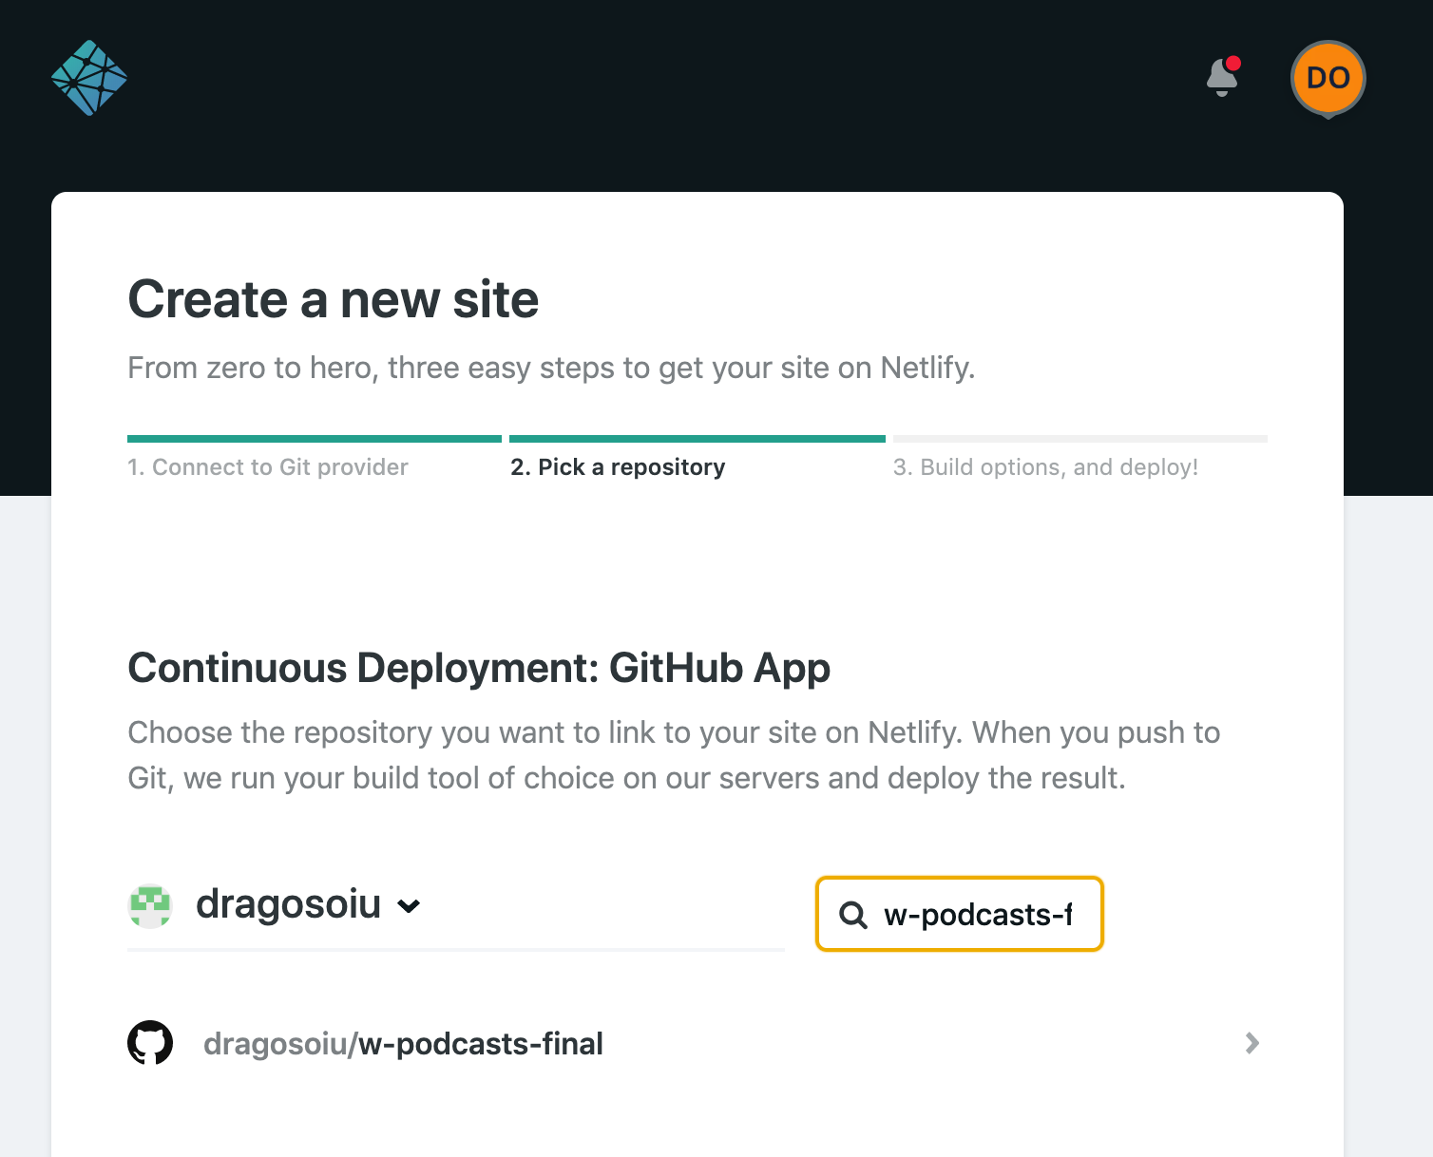Click the 'From zero to hero' subtitle

coord(552,368)
